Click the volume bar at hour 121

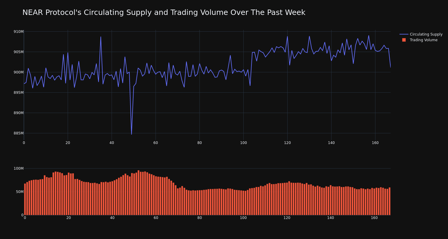point(289,198)
